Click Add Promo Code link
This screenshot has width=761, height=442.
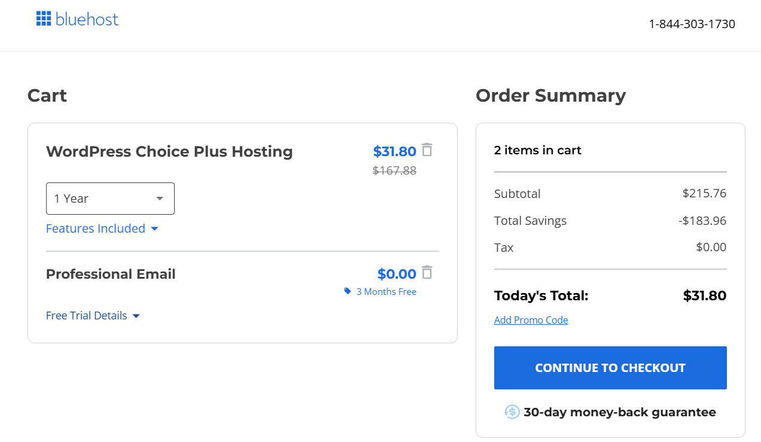pos(531,320)
